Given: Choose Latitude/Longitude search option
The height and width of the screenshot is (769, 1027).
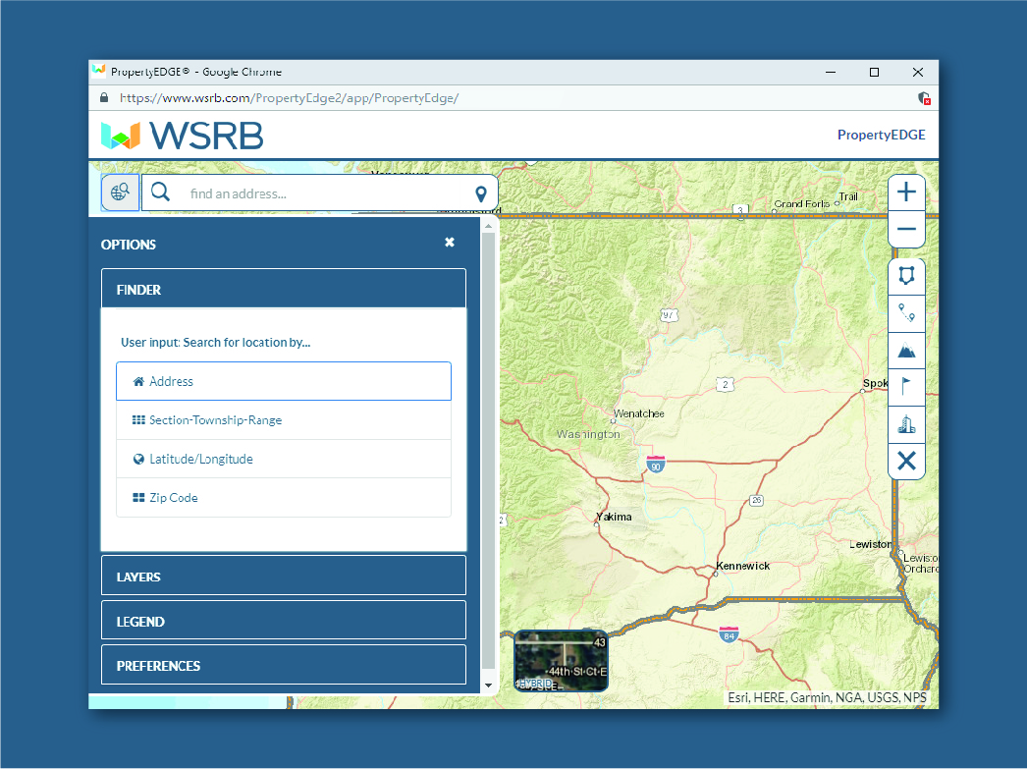Looking at the screenshot, I should (284, 459).
